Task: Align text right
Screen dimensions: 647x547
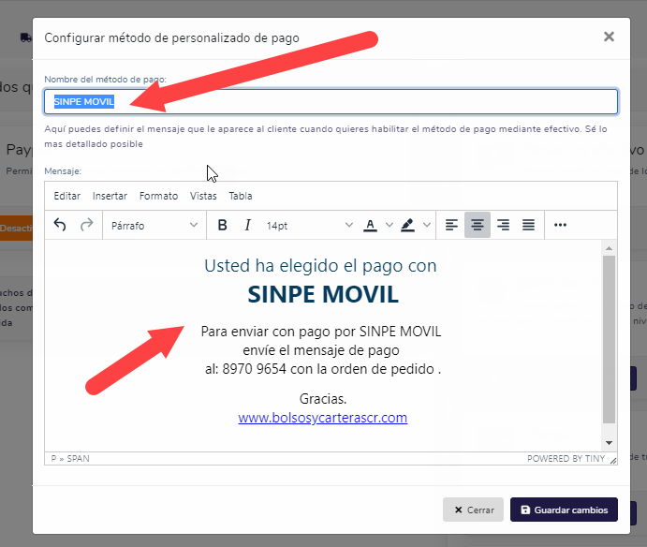Action: click(503, 225)
